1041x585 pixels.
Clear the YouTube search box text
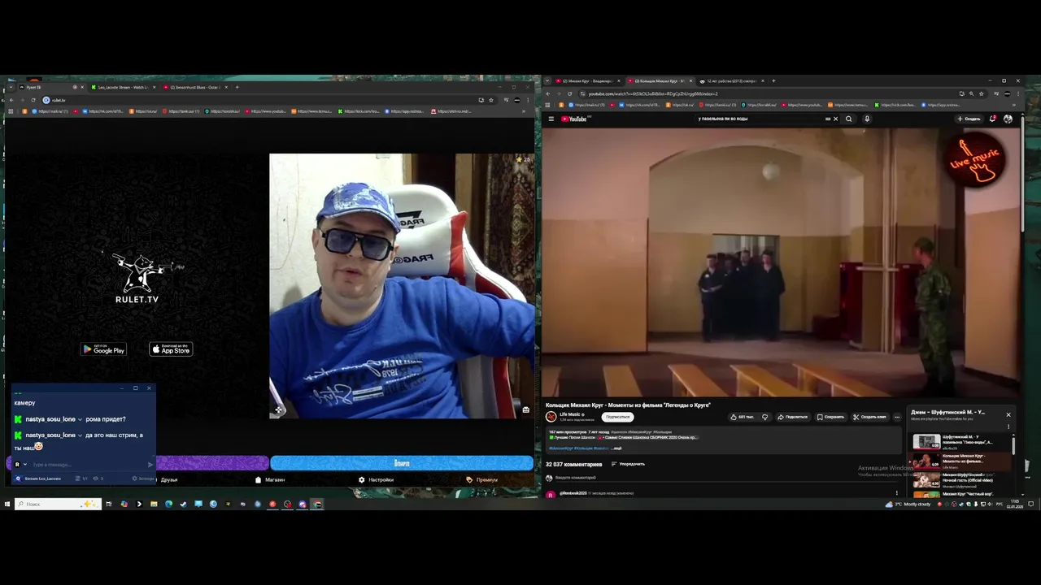[835, 119]
